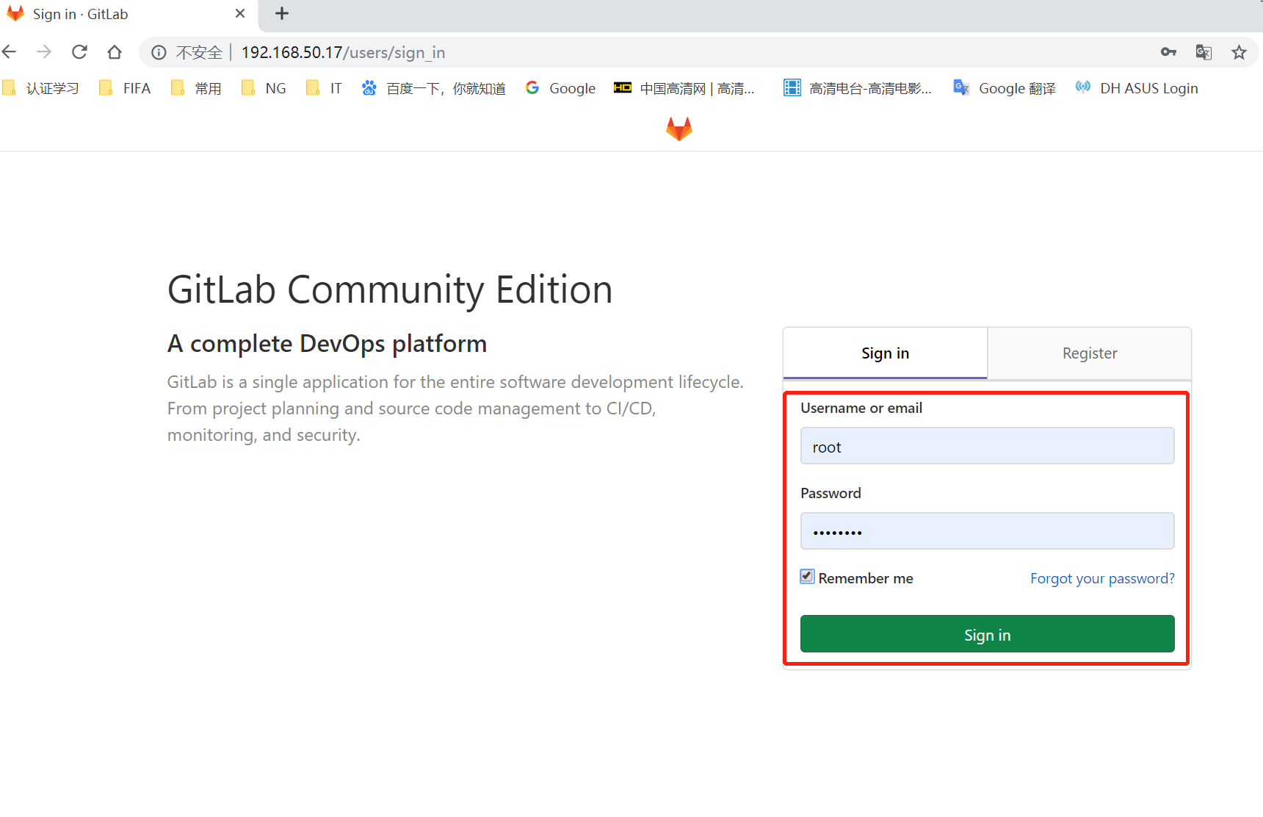Open the site info not-secure icon
Screen dimensions: 1263x817
159,52
